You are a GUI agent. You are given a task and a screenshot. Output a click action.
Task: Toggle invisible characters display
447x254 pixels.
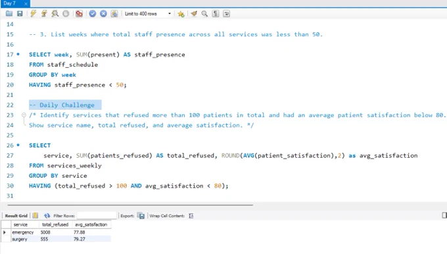[x=216, y=14]
